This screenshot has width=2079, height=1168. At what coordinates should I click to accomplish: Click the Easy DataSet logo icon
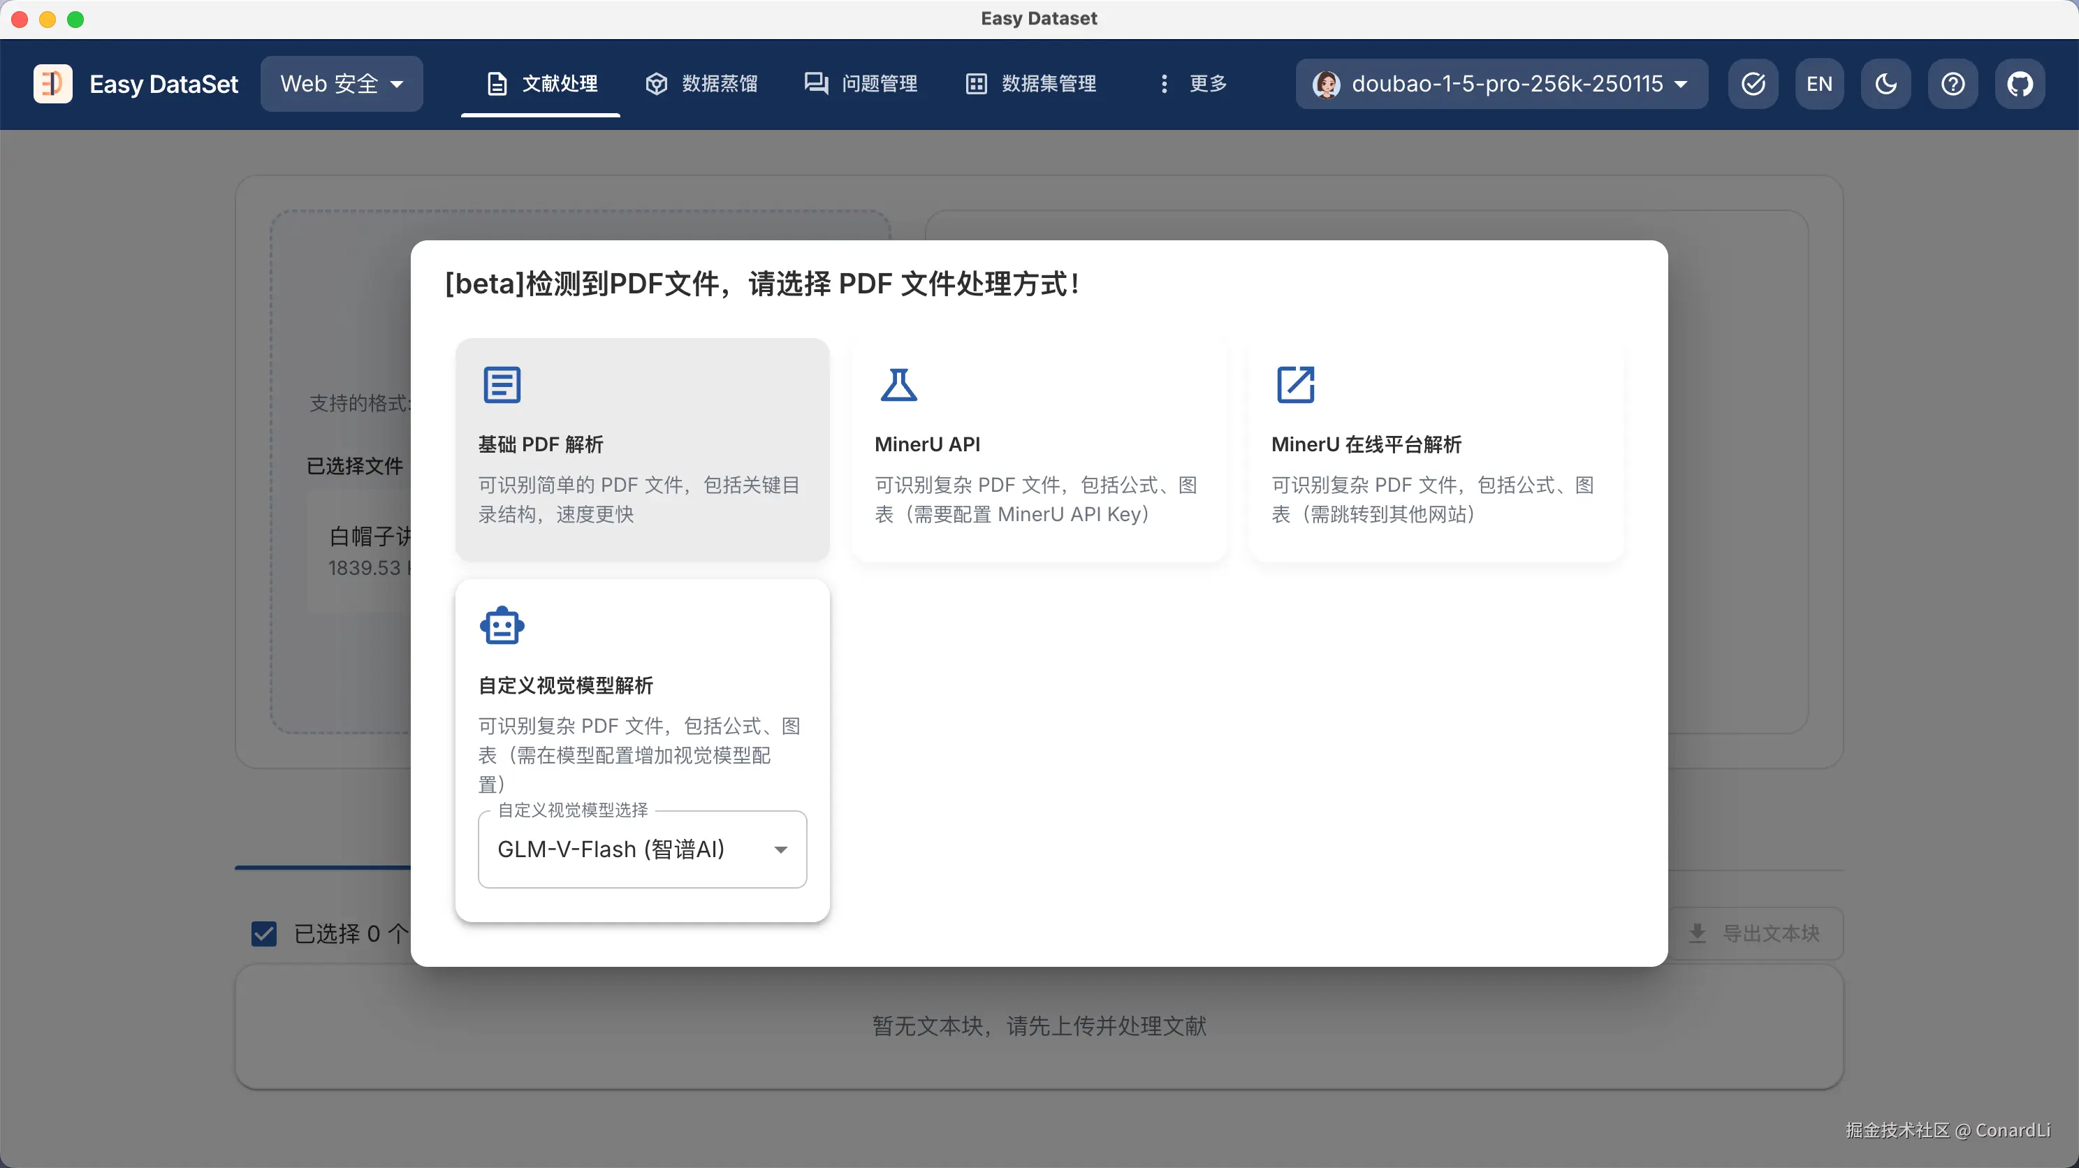[x=52, y=84]
